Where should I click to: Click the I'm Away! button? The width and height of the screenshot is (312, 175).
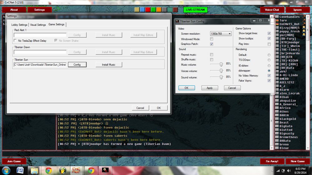[272, 161]
